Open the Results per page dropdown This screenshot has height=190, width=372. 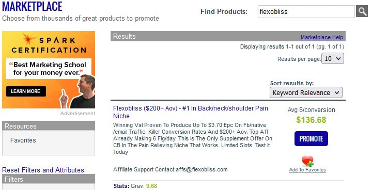(332, 58)
